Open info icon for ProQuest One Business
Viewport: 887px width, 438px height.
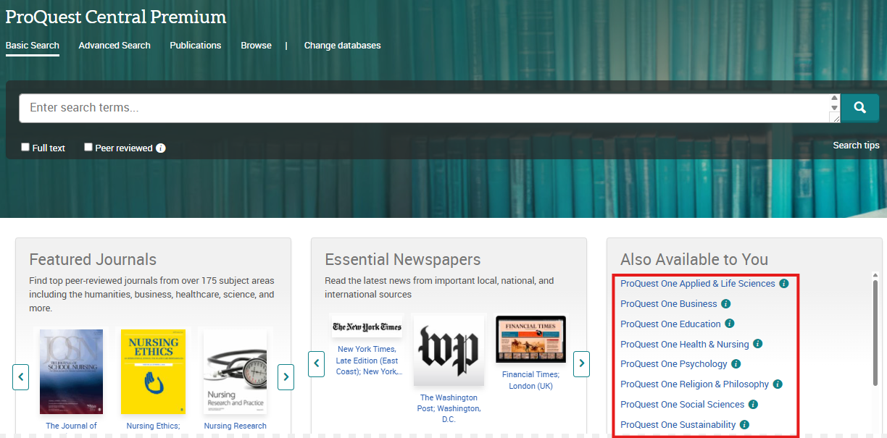click(725, 304)
